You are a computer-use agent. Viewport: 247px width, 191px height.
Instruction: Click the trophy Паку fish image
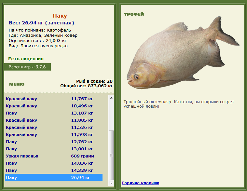pyautogui.click(x=183, y=53)
